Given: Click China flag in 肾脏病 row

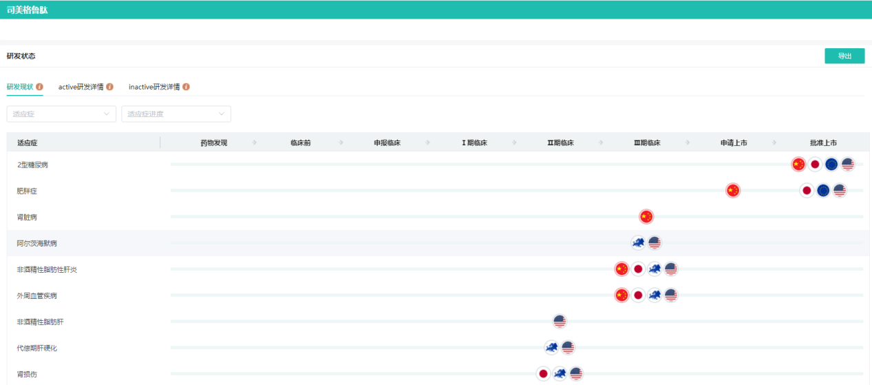Looking at the screenshot, I should click(x=646, y=216).
